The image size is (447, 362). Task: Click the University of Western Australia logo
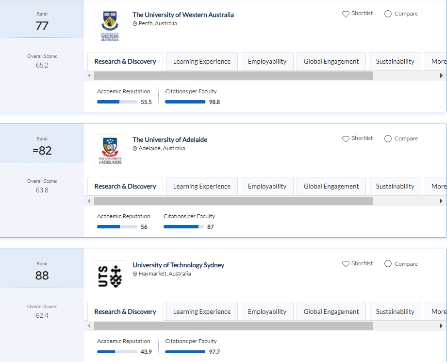pyautogui.click(x=110, y=26)
